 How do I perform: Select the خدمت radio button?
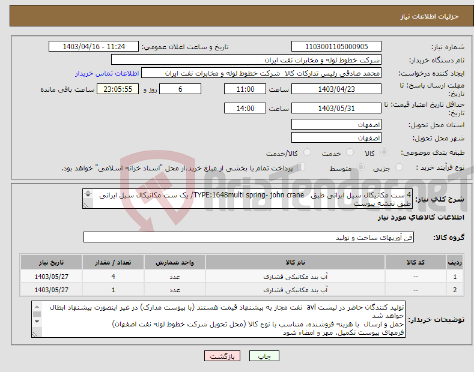[350, 152]
